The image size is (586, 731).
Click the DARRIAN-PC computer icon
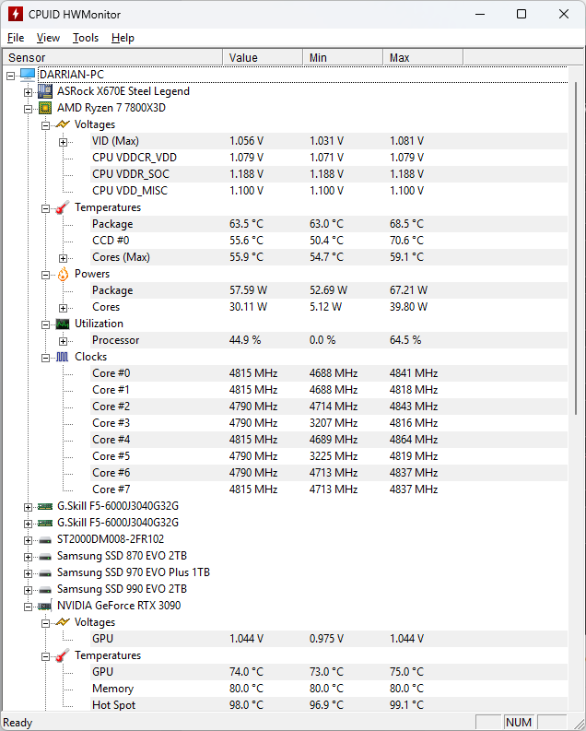click(28, 75)
